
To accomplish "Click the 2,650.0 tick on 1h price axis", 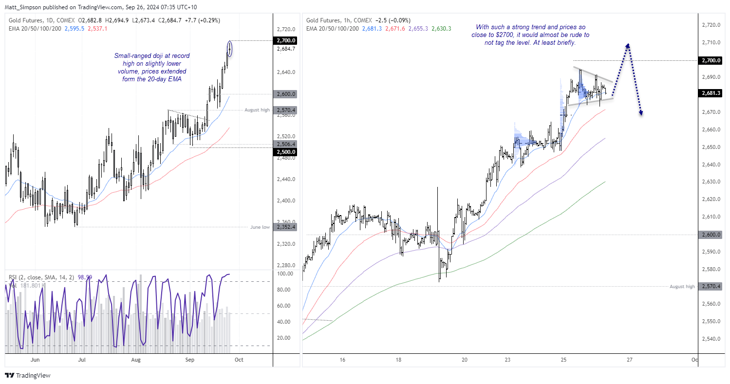I will pyautogui.click(x=712, y=147).
